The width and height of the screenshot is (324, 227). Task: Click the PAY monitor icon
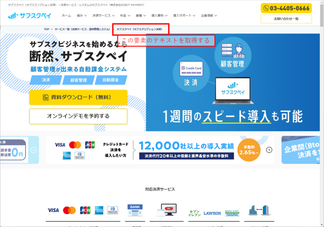(x=167, y=210)
